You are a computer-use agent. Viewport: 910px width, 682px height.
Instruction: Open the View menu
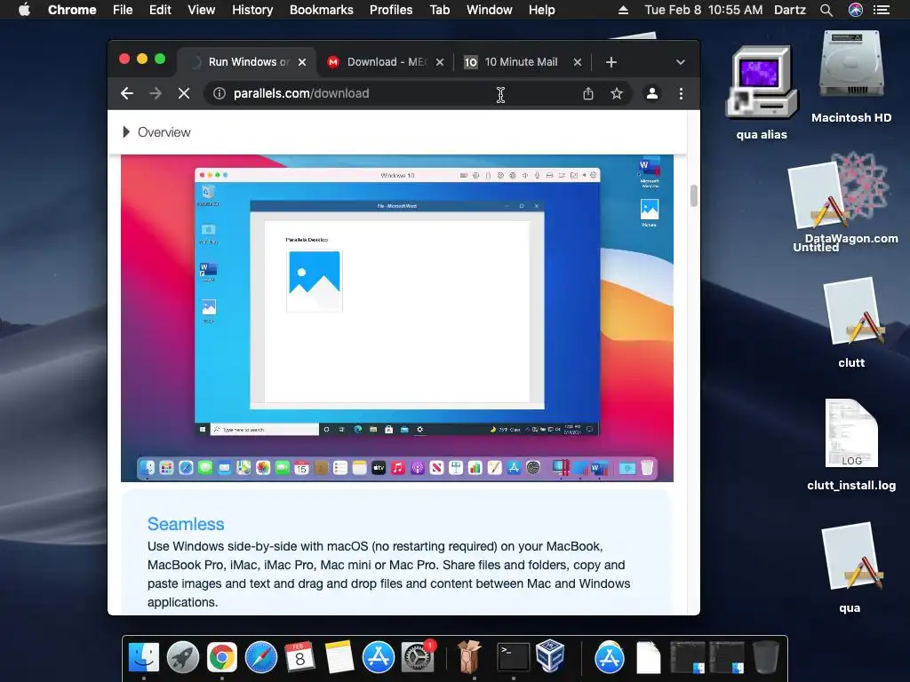click(x=202, y=10)
